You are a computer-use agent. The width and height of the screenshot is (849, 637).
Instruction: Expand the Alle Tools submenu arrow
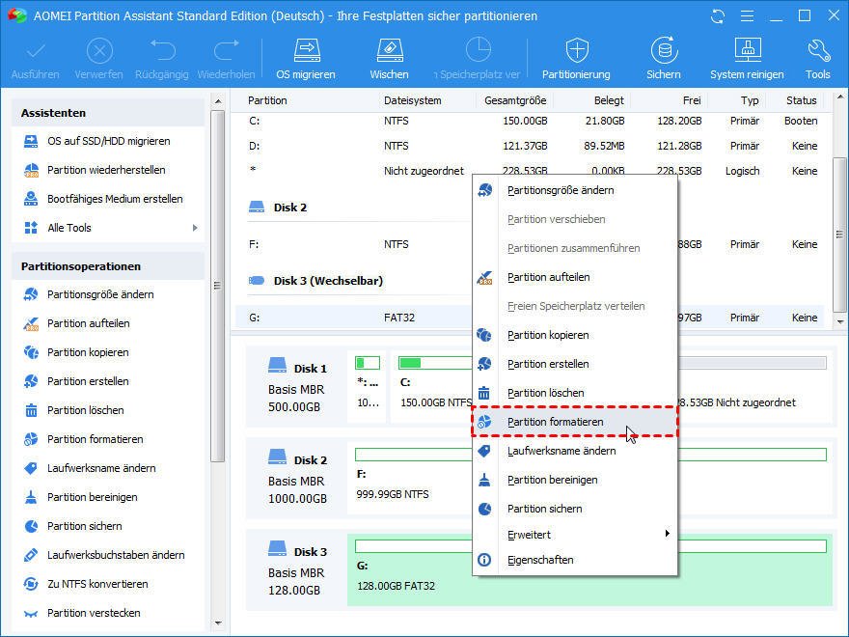tap(195, 228)
